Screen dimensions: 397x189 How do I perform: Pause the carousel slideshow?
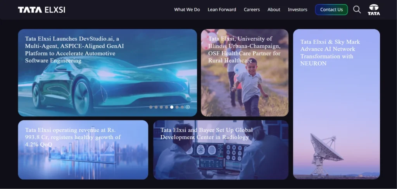tap(188, 107)
